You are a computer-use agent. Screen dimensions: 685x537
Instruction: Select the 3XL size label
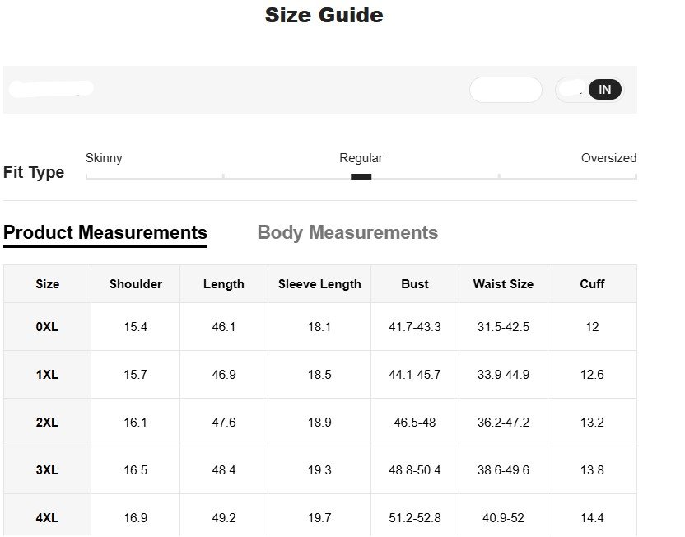(47, 469)
